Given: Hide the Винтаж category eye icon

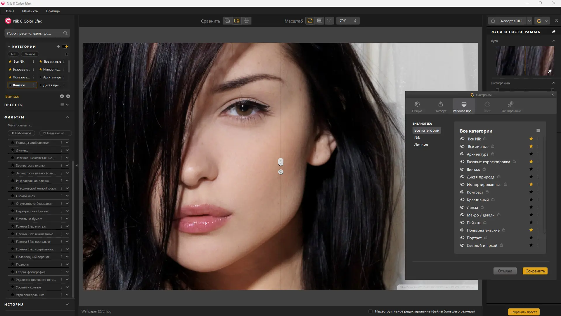Looking at the screenshot, I should tap(462, 169).
